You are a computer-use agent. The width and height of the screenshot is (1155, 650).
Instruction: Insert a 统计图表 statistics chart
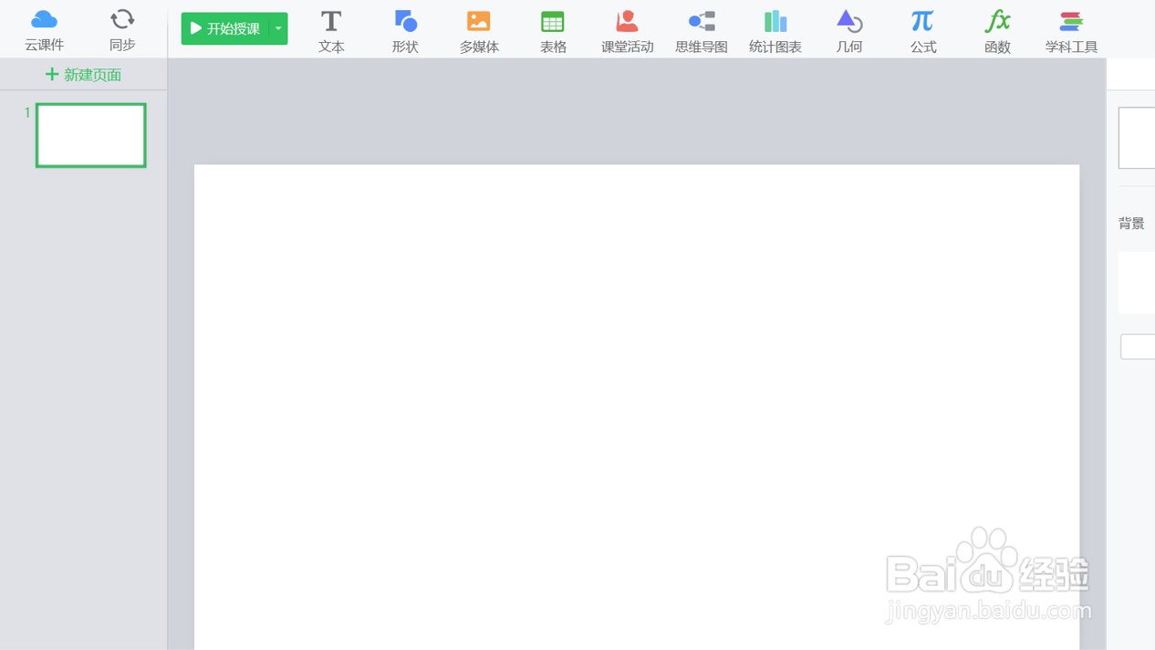click(775, 31)
